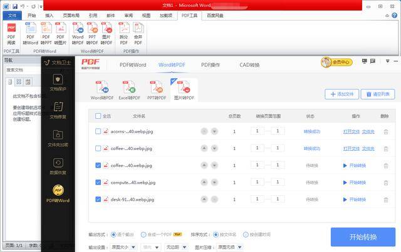Check the acorns webp.jpg file checkbox
This screenshot has width=401, height=252.
[x=98, y=131]
